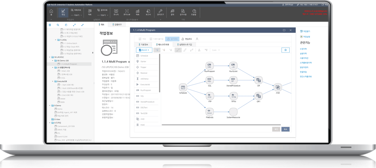Open the Scale dropdown
Screen dimensions: 376x168
click(x=216, y=50)
